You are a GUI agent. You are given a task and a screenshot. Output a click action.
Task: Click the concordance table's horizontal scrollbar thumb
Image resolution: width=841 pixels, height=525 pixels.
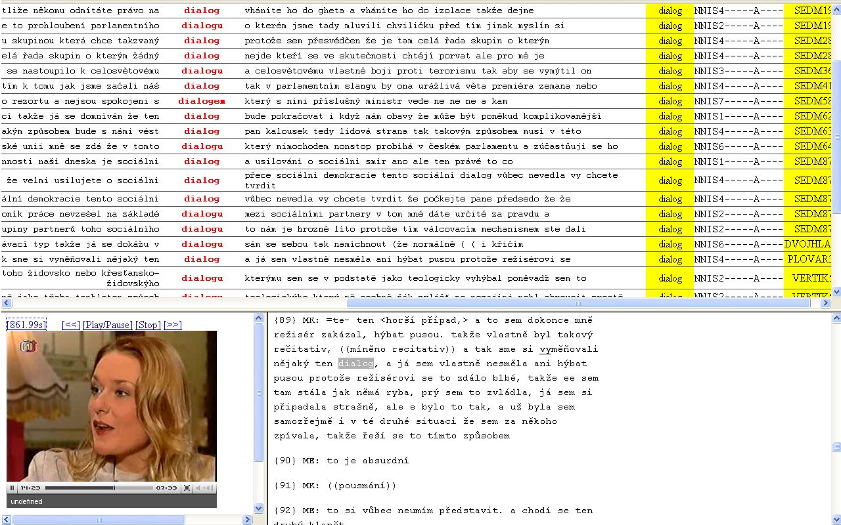pos(578,303)
